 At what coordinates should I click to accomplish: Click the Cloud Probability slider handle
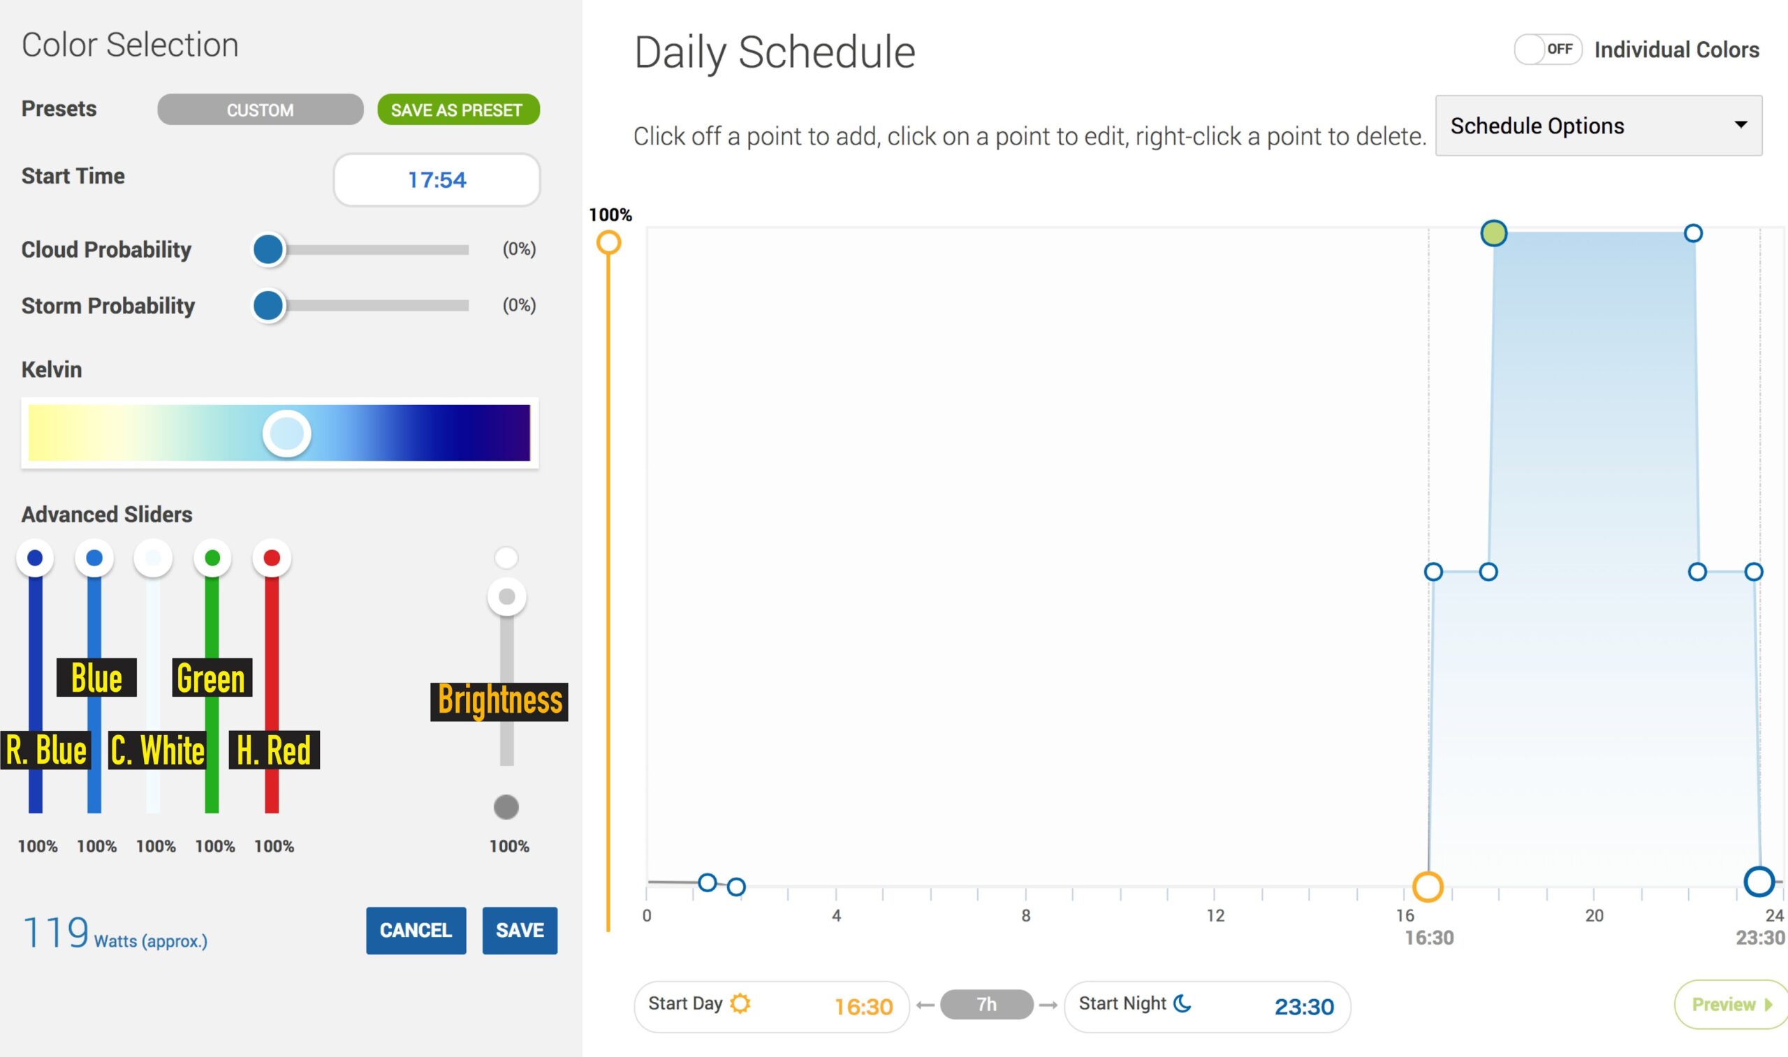pyautogui.click(x=269, y=249)
